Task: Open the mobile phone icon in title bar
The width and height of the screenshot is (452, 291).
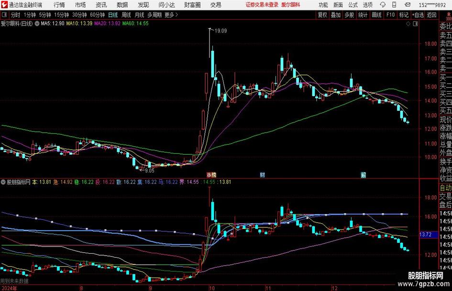Action: [394, 5]
